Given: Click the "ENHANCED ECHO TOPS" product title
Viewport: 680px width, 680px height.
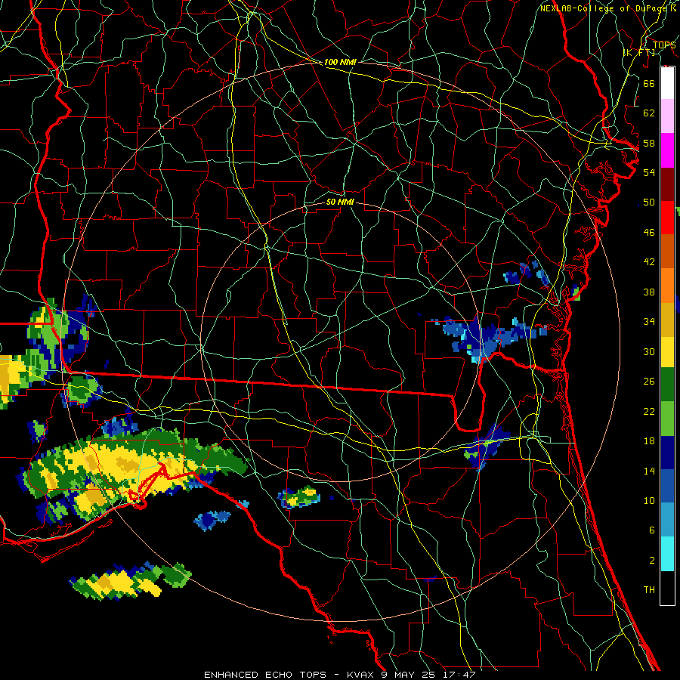Looking at the screenshot, I should pyautogui.click(x=265, y=675).
